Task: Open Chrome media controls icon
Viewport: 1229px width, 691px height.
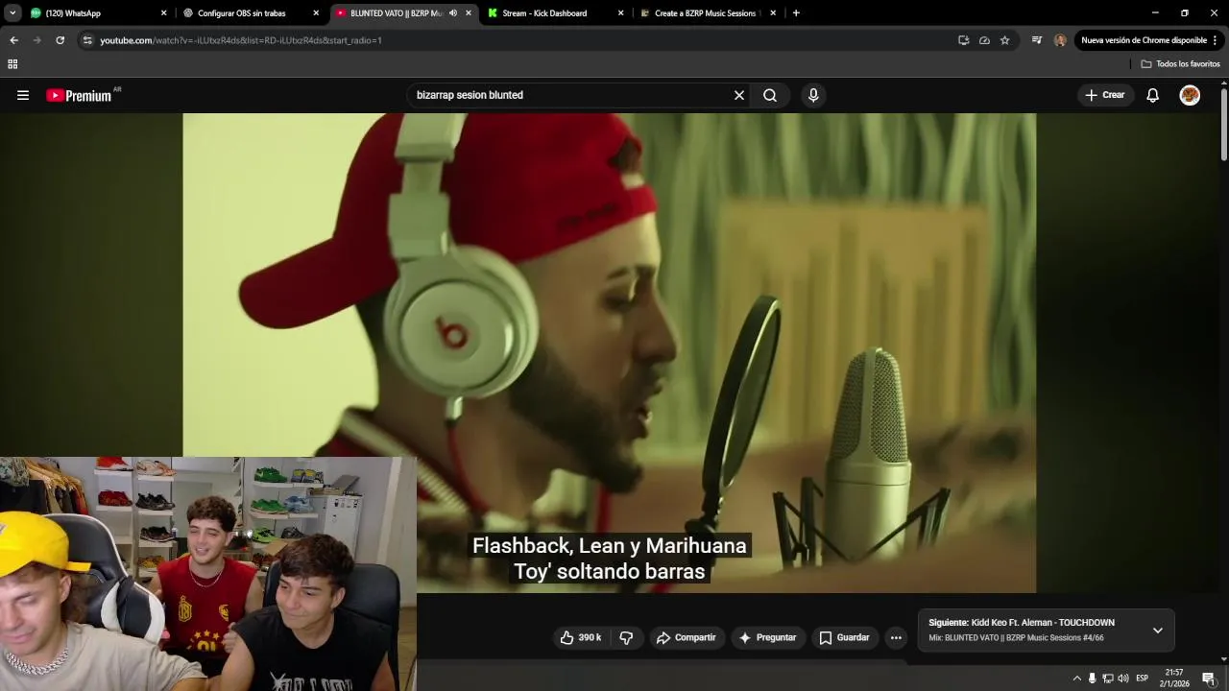Action: pos(1036,40)
